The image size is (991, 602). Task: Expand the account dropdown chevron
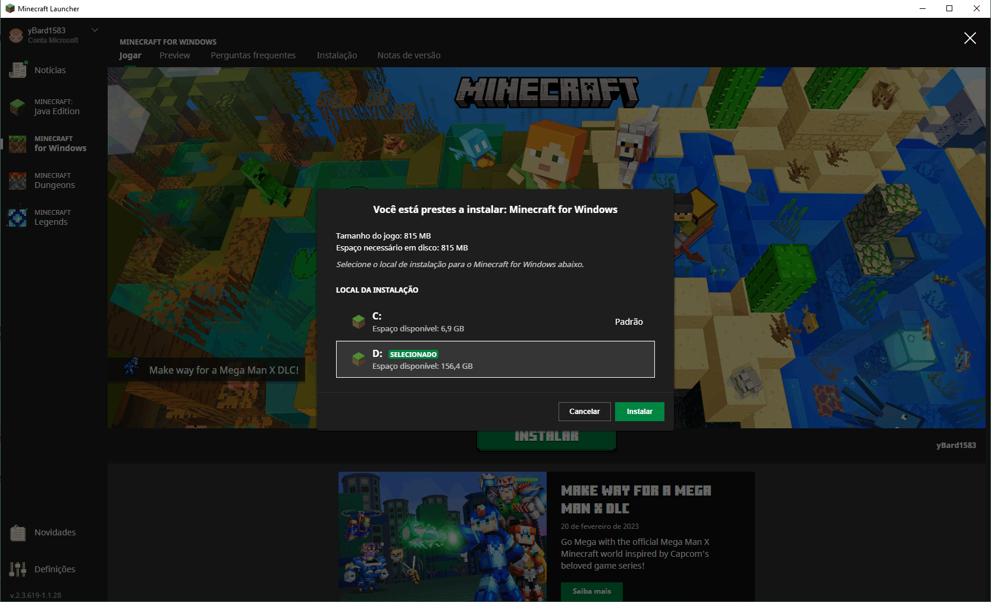click(95, 30)
